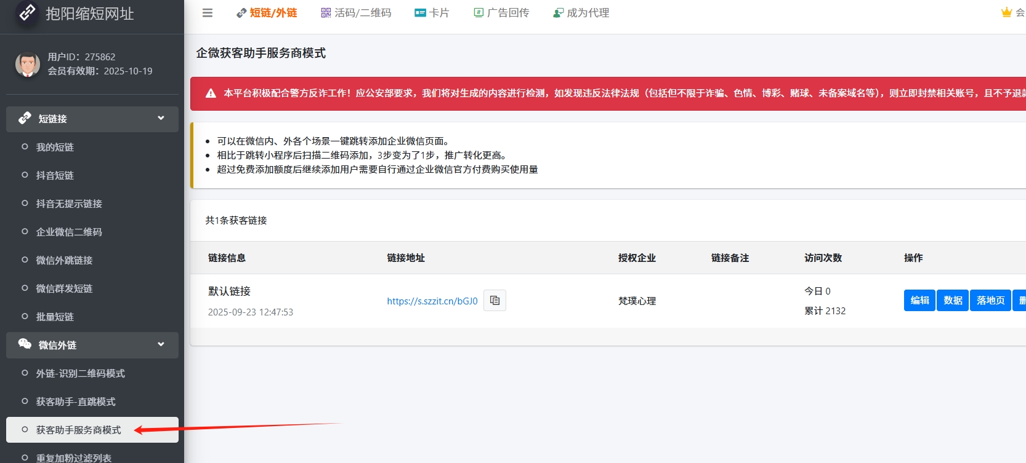The height and width of the screenshot is (463, 1026).
Task: Click the hamburger menu icon
Action: [x=208, y=13]
